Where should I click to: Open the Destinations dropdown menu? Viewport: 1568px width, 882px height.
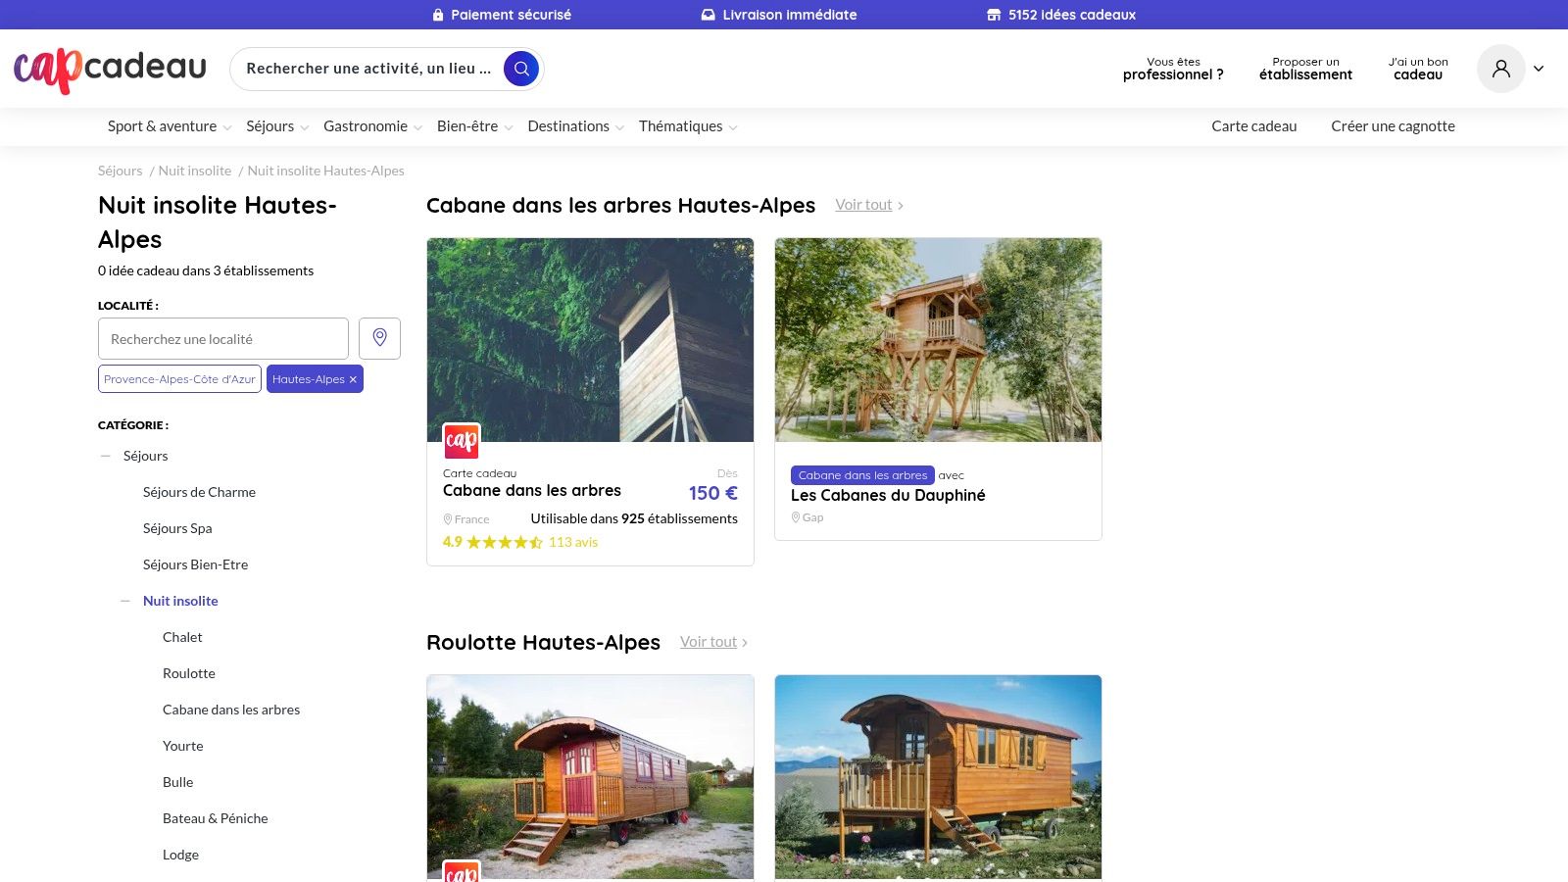tap(575, 126)
